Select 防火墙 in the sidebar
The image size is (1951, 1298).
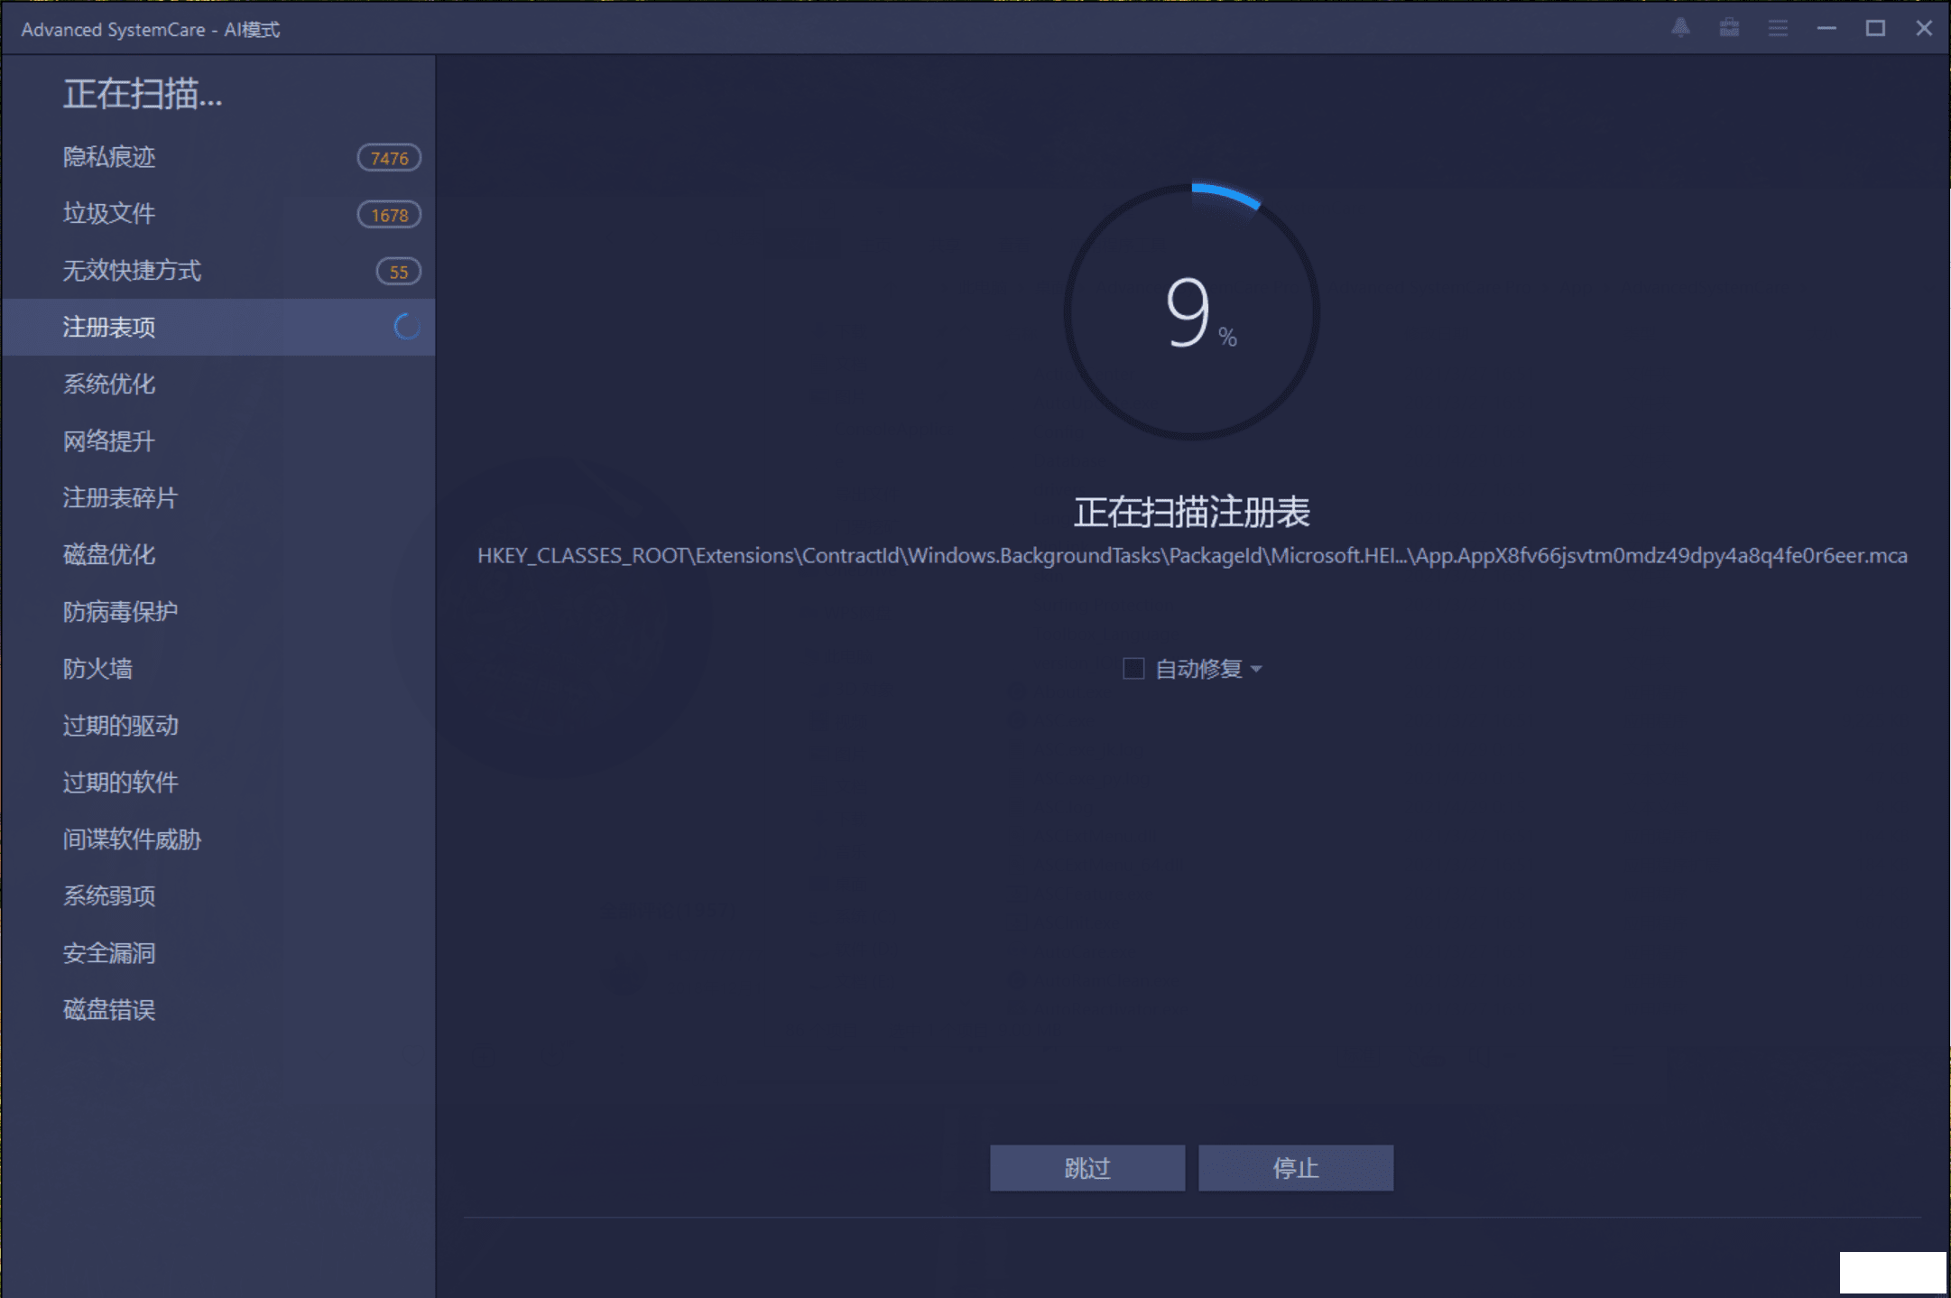(218, 669)
